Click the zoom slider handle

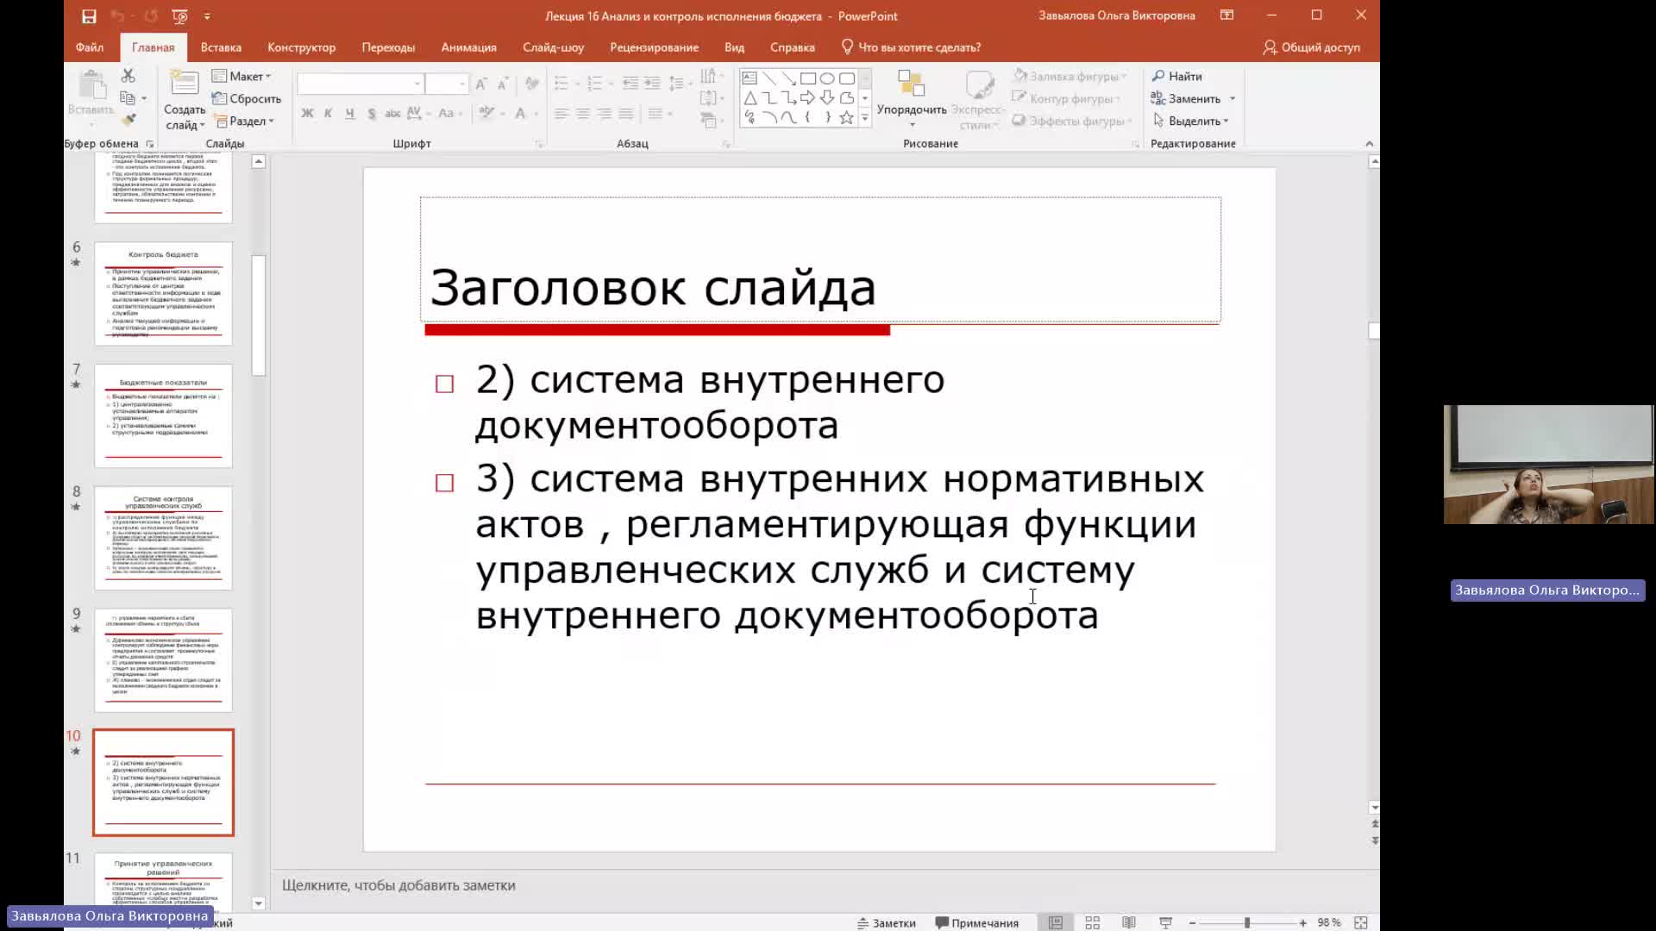[1247, 922]
